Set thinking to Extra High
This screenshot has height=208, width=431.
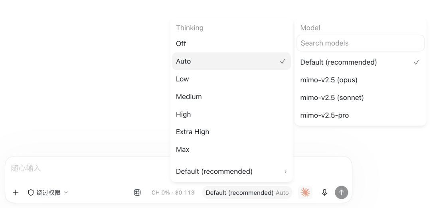(231, 132)
